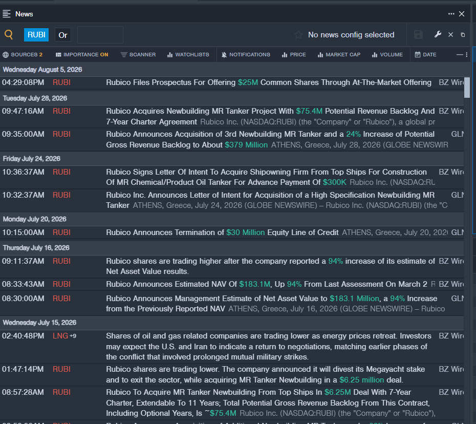Open headline Termination of $30 Million Equity Line
The height and width of the screenshot is (424, 476).
point(222,232)
